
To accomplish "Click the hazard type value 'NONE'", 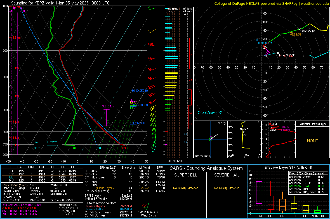I will click(312, 141).
